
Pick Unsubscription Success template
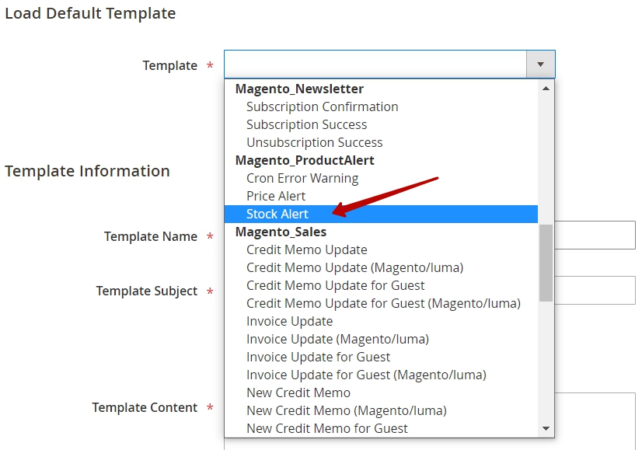[x=381, y=142]
